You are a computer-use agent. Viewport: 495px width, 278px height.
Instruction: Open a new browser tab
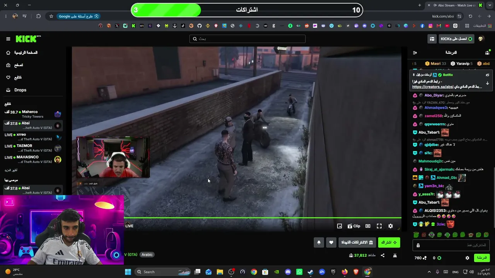point(420,5)
